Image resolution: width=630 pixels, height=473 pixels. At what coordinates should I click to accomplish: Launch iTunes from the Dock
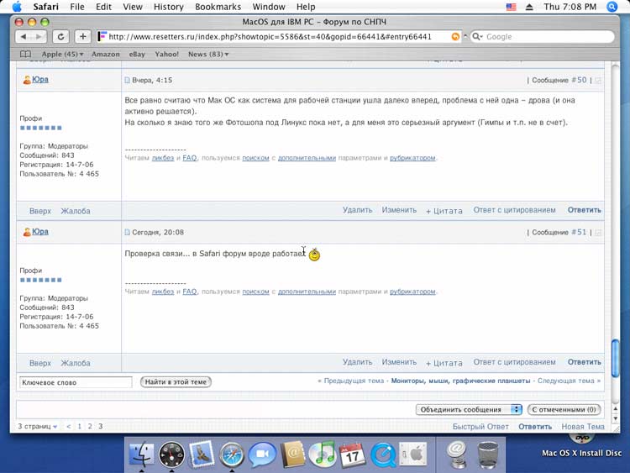[x=323, y=455]
